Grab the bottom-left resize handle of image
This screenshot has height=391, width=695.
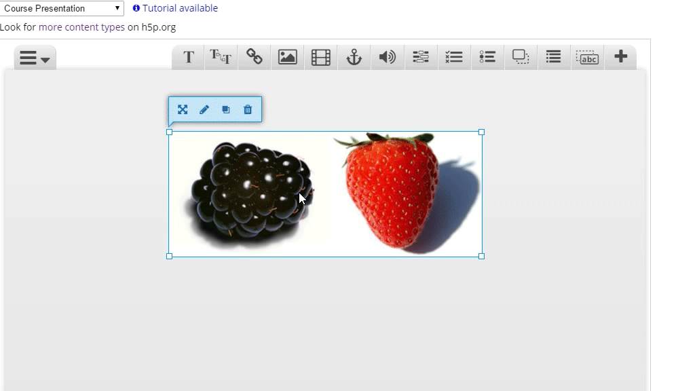tap(169, 256)
